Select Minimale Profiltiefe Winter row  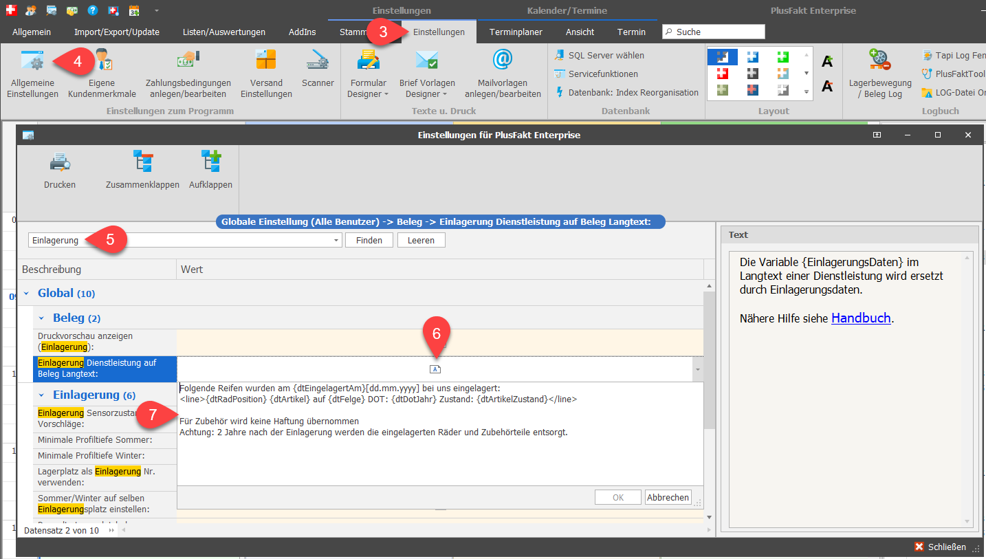105,456
